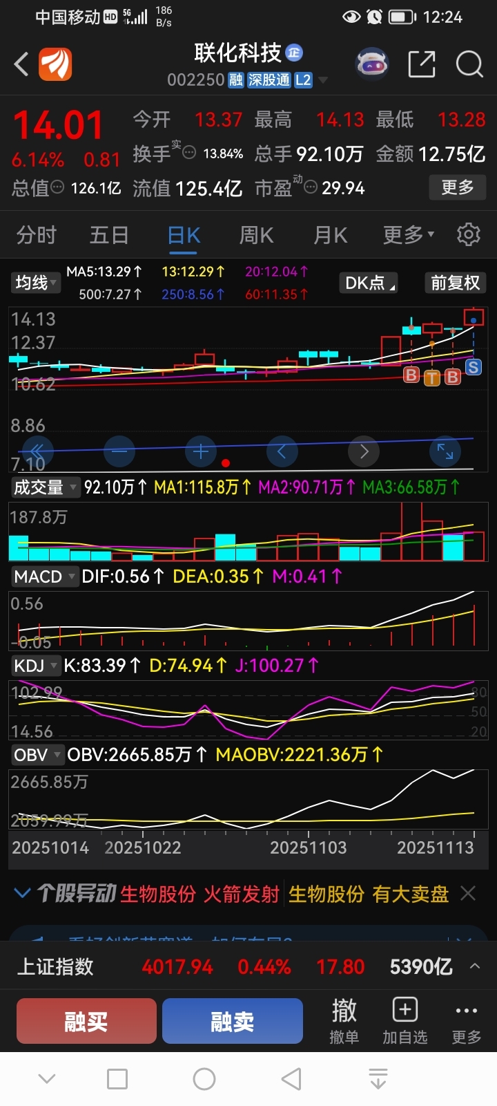Expand 个股异动 chevron

(22, 894)
